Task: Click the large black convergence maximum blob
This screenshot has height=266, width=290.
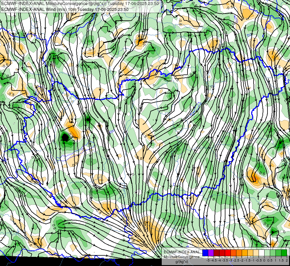Action: 65,137
